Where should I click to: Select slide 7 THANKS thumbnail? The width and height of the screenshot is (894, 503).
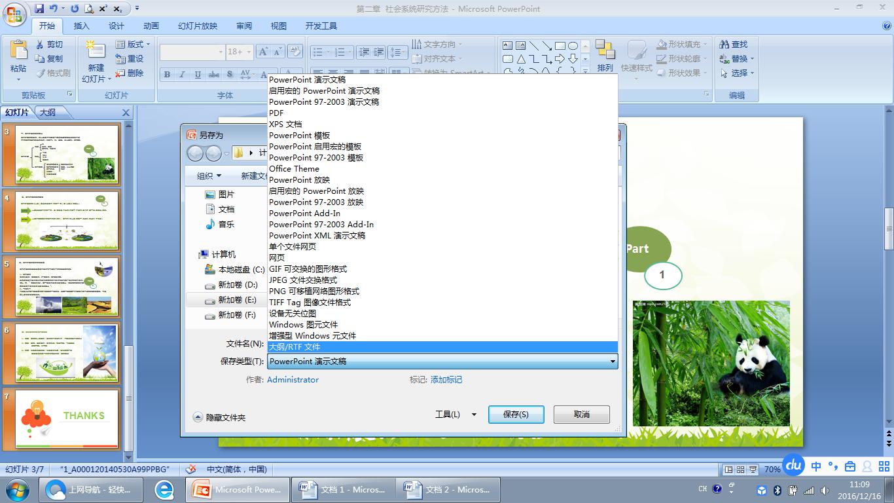pos(67,418)
